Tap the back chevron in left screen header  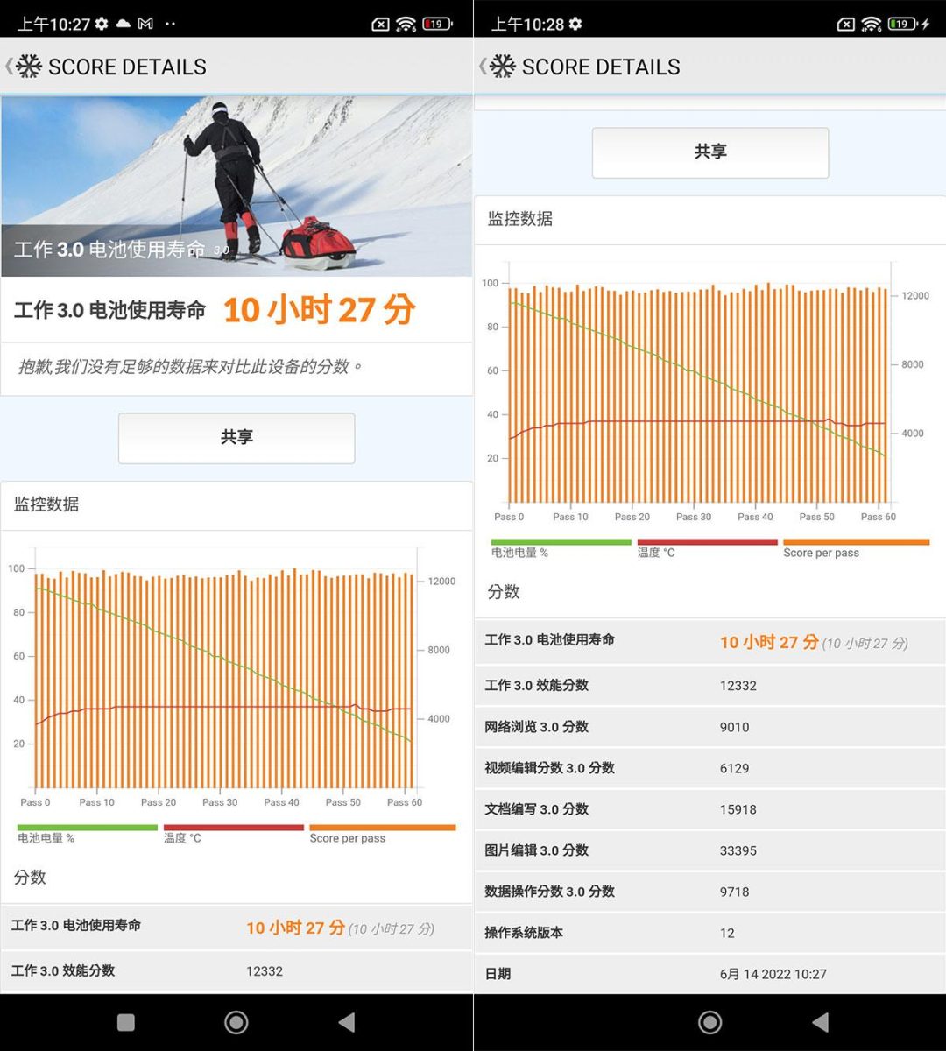(9, 67)
